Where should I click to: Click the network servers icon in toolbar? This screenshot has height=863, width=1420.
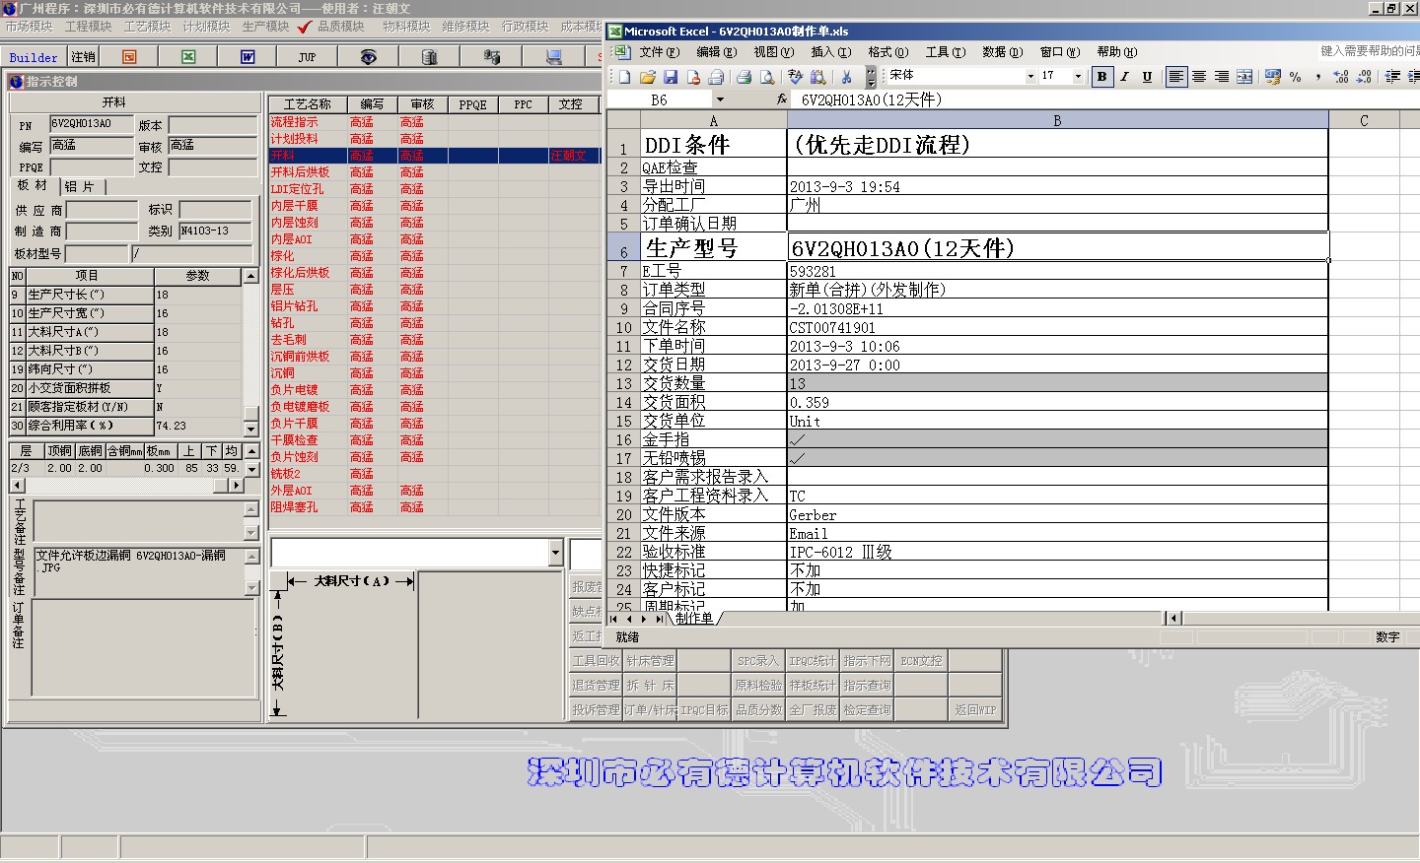492,57
